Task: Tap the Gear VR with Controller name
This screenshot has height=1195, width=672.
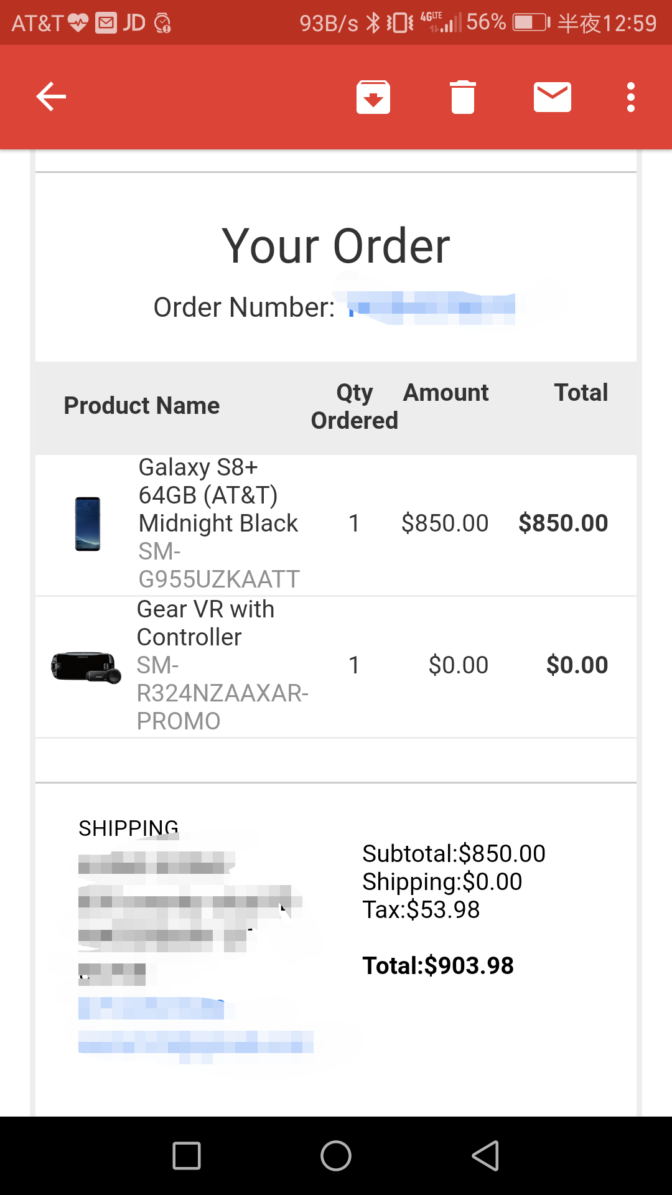Action: point(205,623)
